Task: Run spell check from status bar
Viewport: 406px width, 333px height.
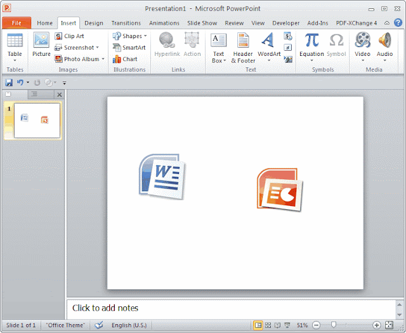Action: (x=99, y=325)
